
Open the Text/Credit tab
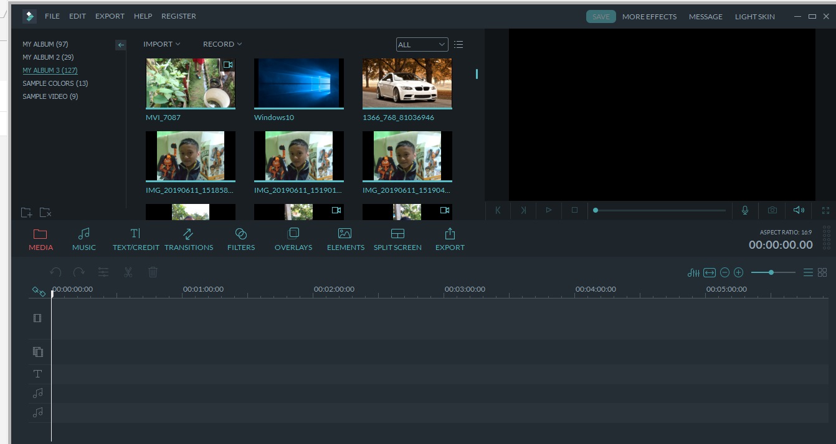(135, 239)
